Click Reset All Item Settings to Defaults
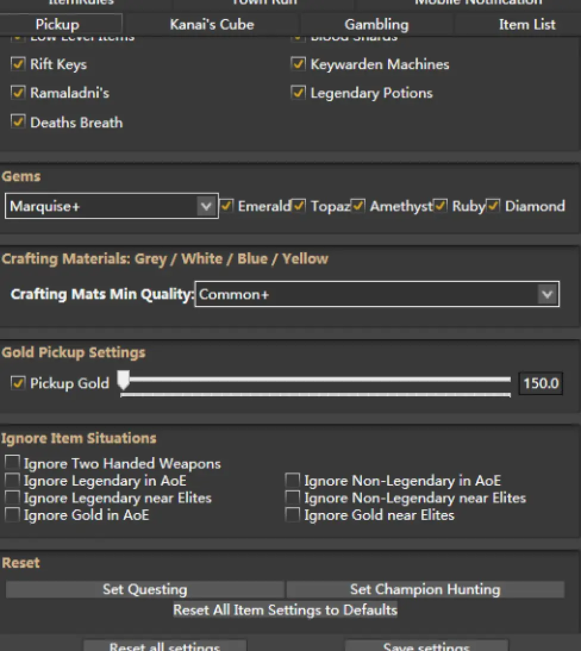Viewport: 581px width, 651px height. click(285, 610)
